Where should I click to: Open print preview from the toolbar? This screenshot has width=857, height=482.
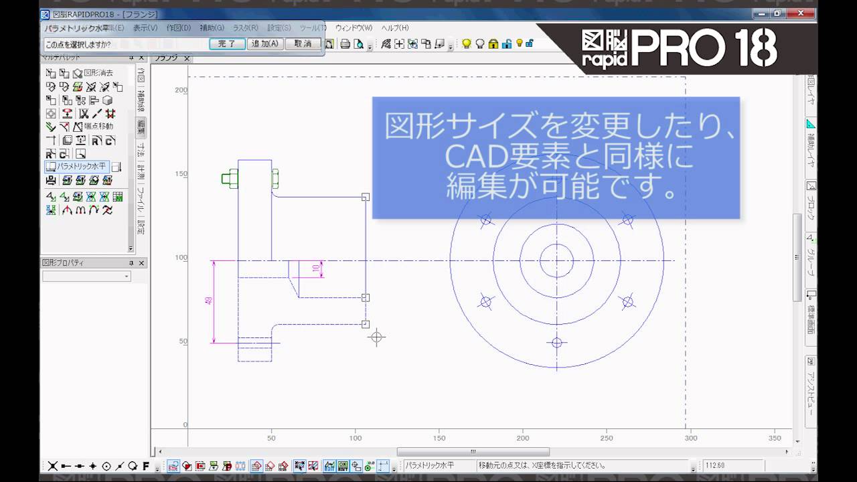tap(358, 44)
